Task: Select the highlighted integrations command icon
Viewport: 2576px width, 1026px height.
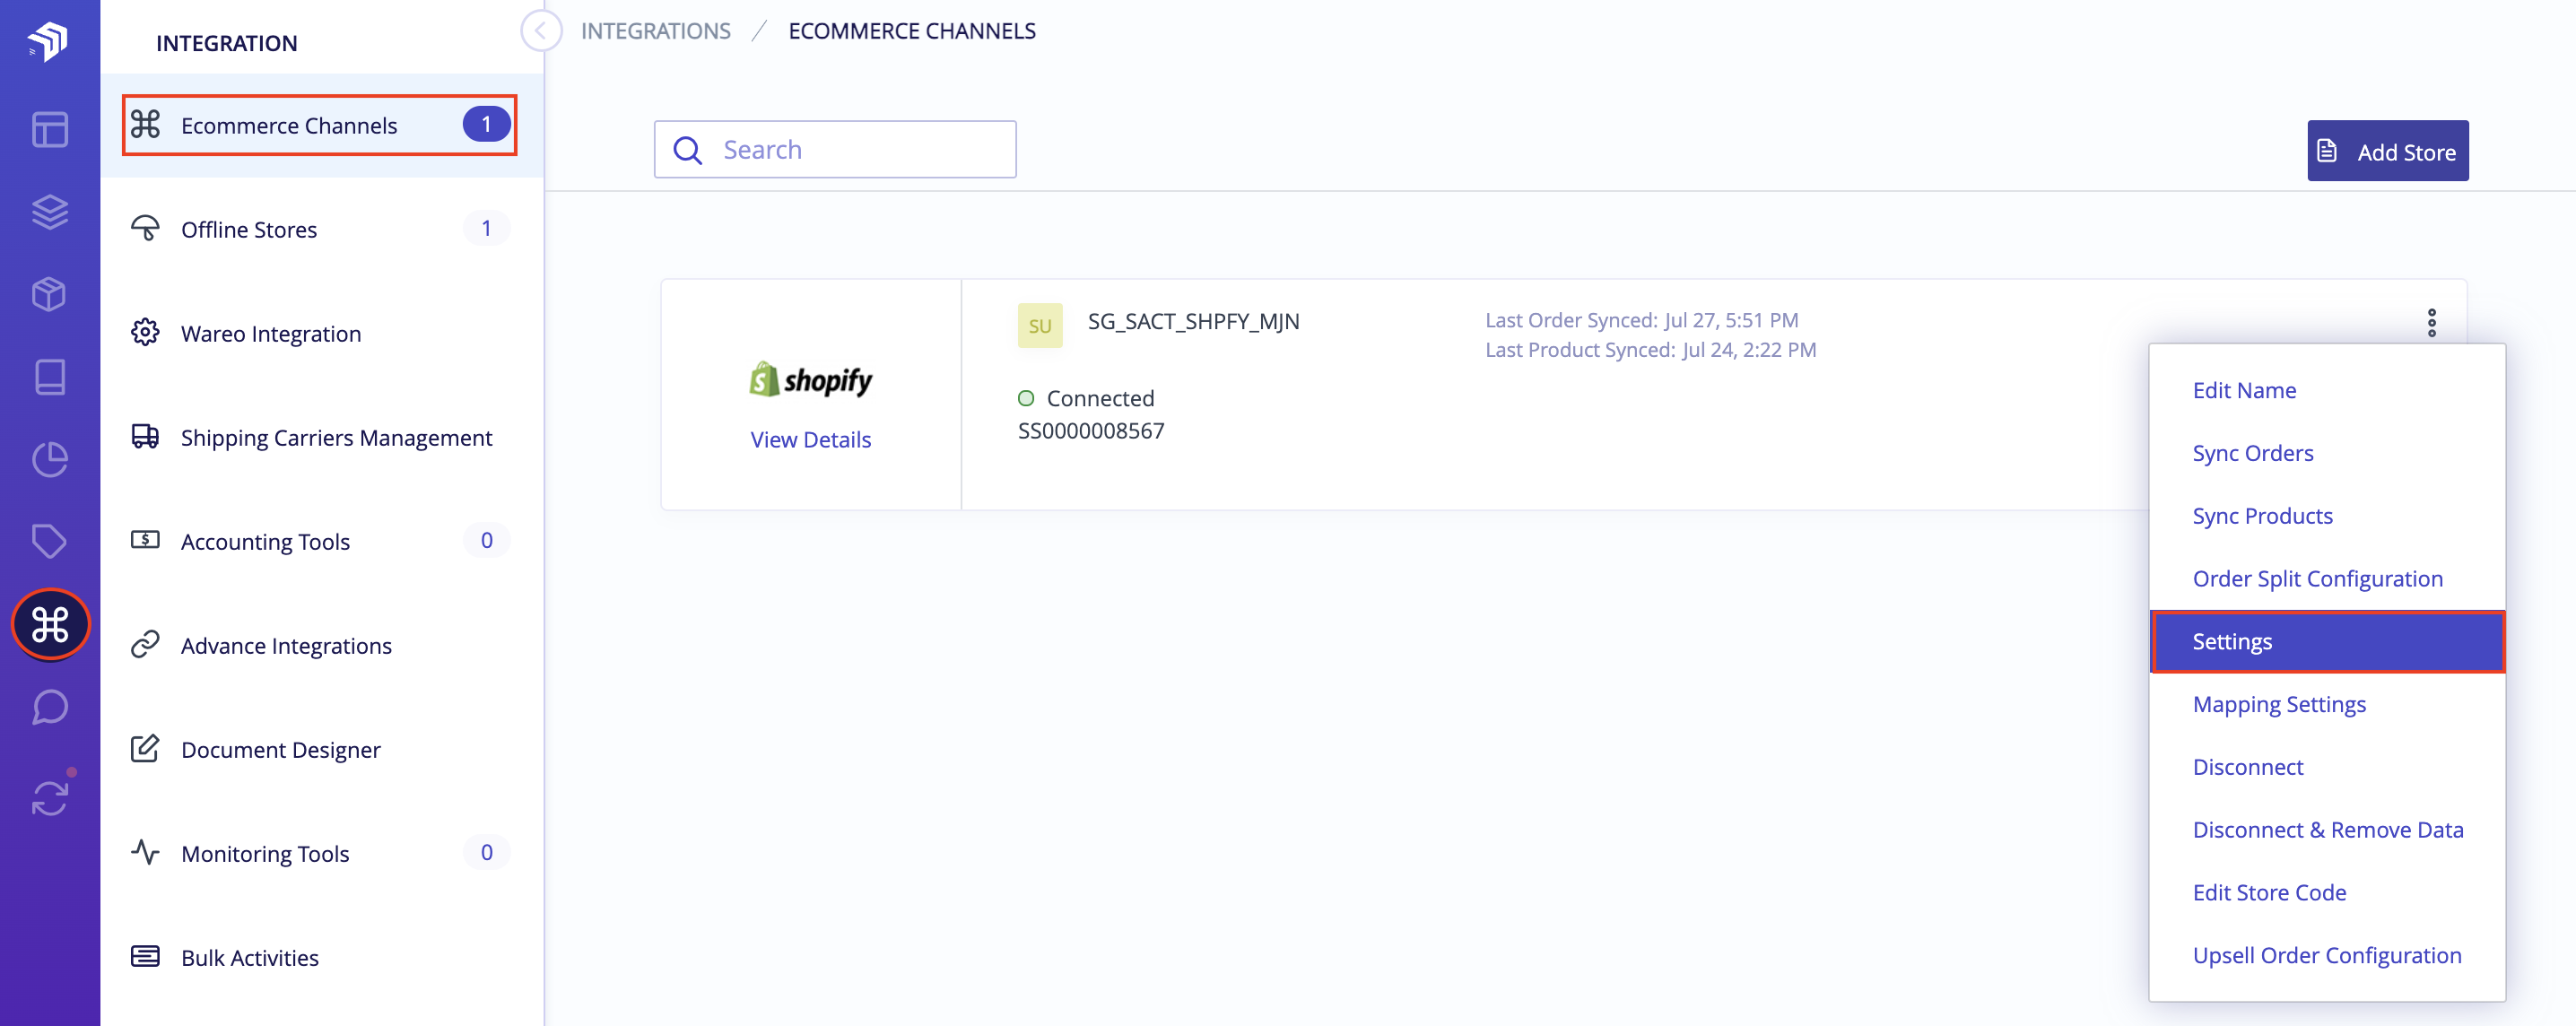Action: click(50, 625)
